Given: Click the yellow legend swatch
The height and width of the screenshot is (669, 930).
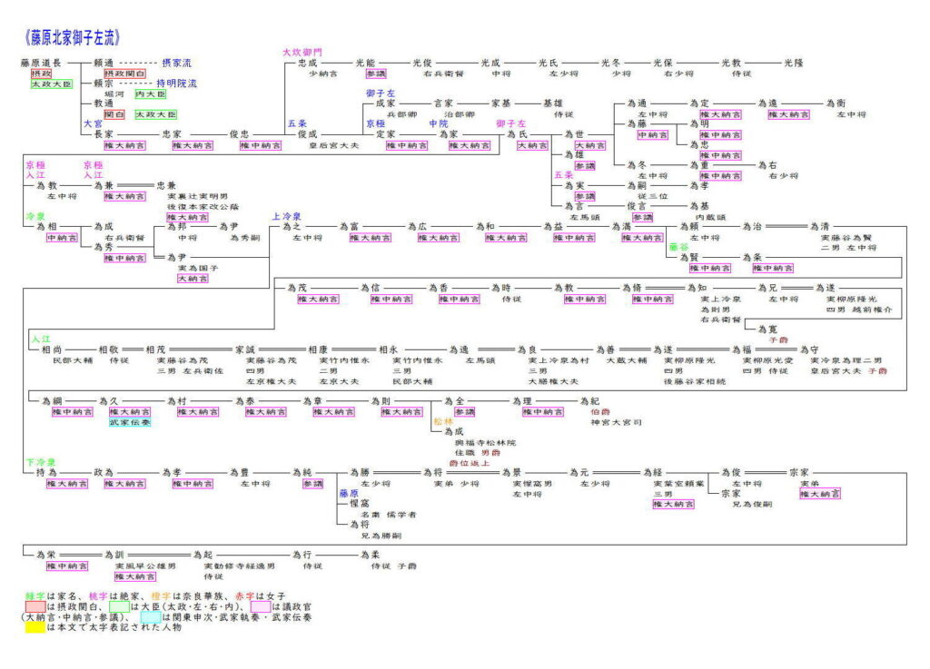Looking at the screenshot, I should point(37,627).
